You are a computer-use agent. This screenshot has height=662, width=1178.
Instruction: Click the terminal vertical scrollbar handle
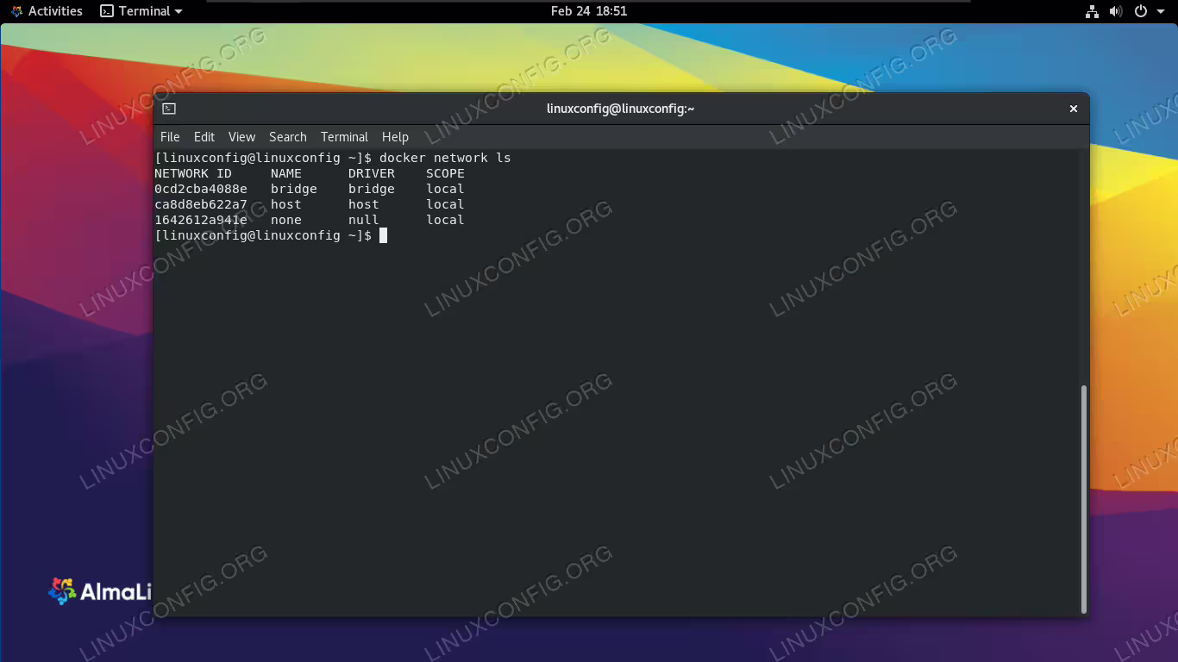[1084, 499]
